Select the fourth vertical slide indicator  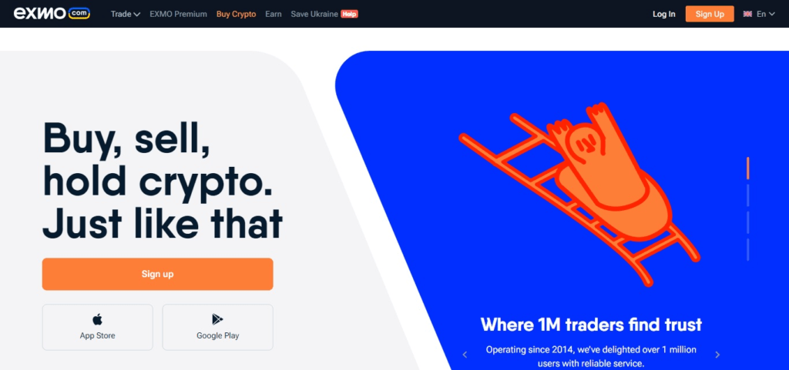click(x=747, y=249)
